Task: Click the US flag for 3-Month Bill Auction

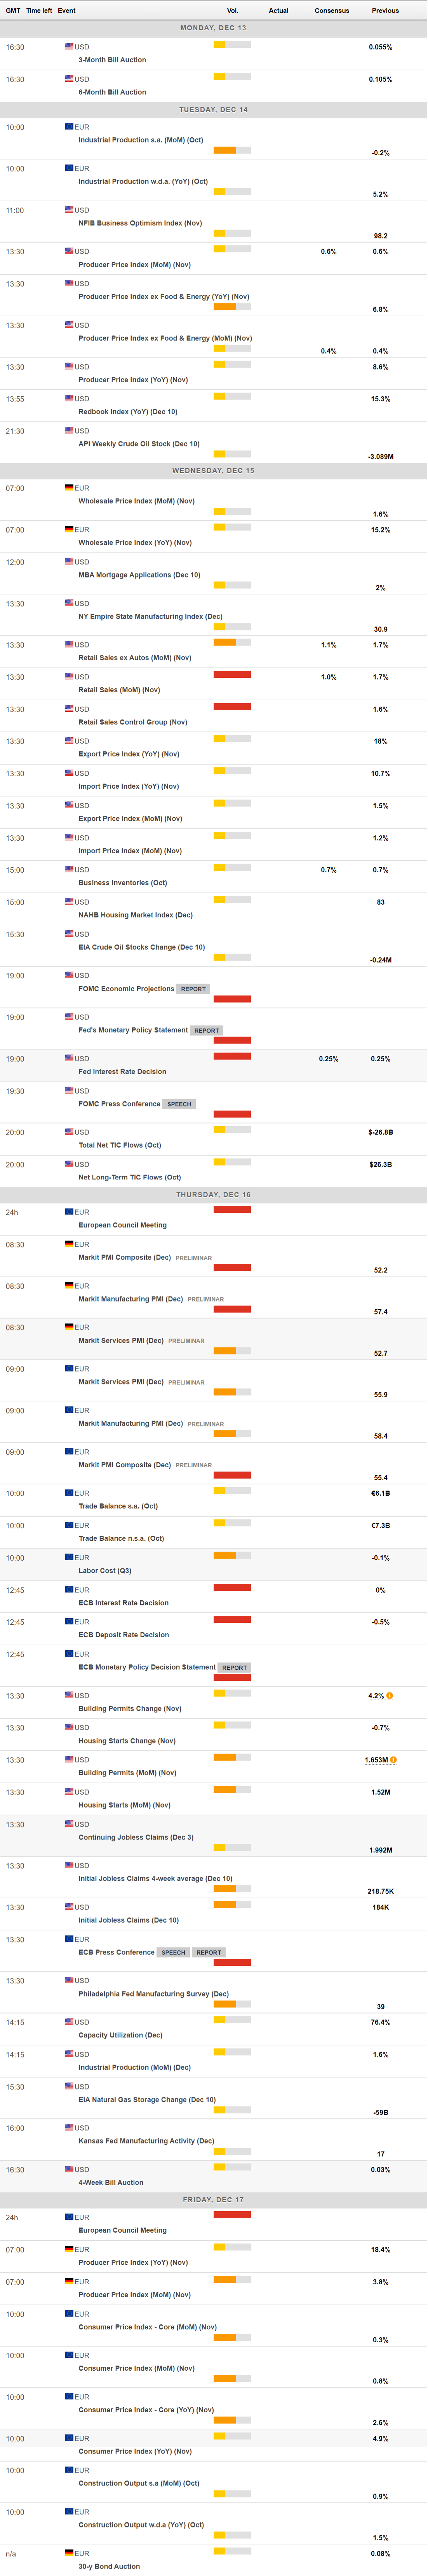Action: [70, 46]
